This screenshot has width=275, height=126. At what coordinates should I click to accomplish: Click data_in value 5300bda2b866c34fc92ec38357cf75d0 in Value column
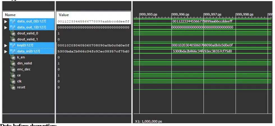tap(93, 51)
